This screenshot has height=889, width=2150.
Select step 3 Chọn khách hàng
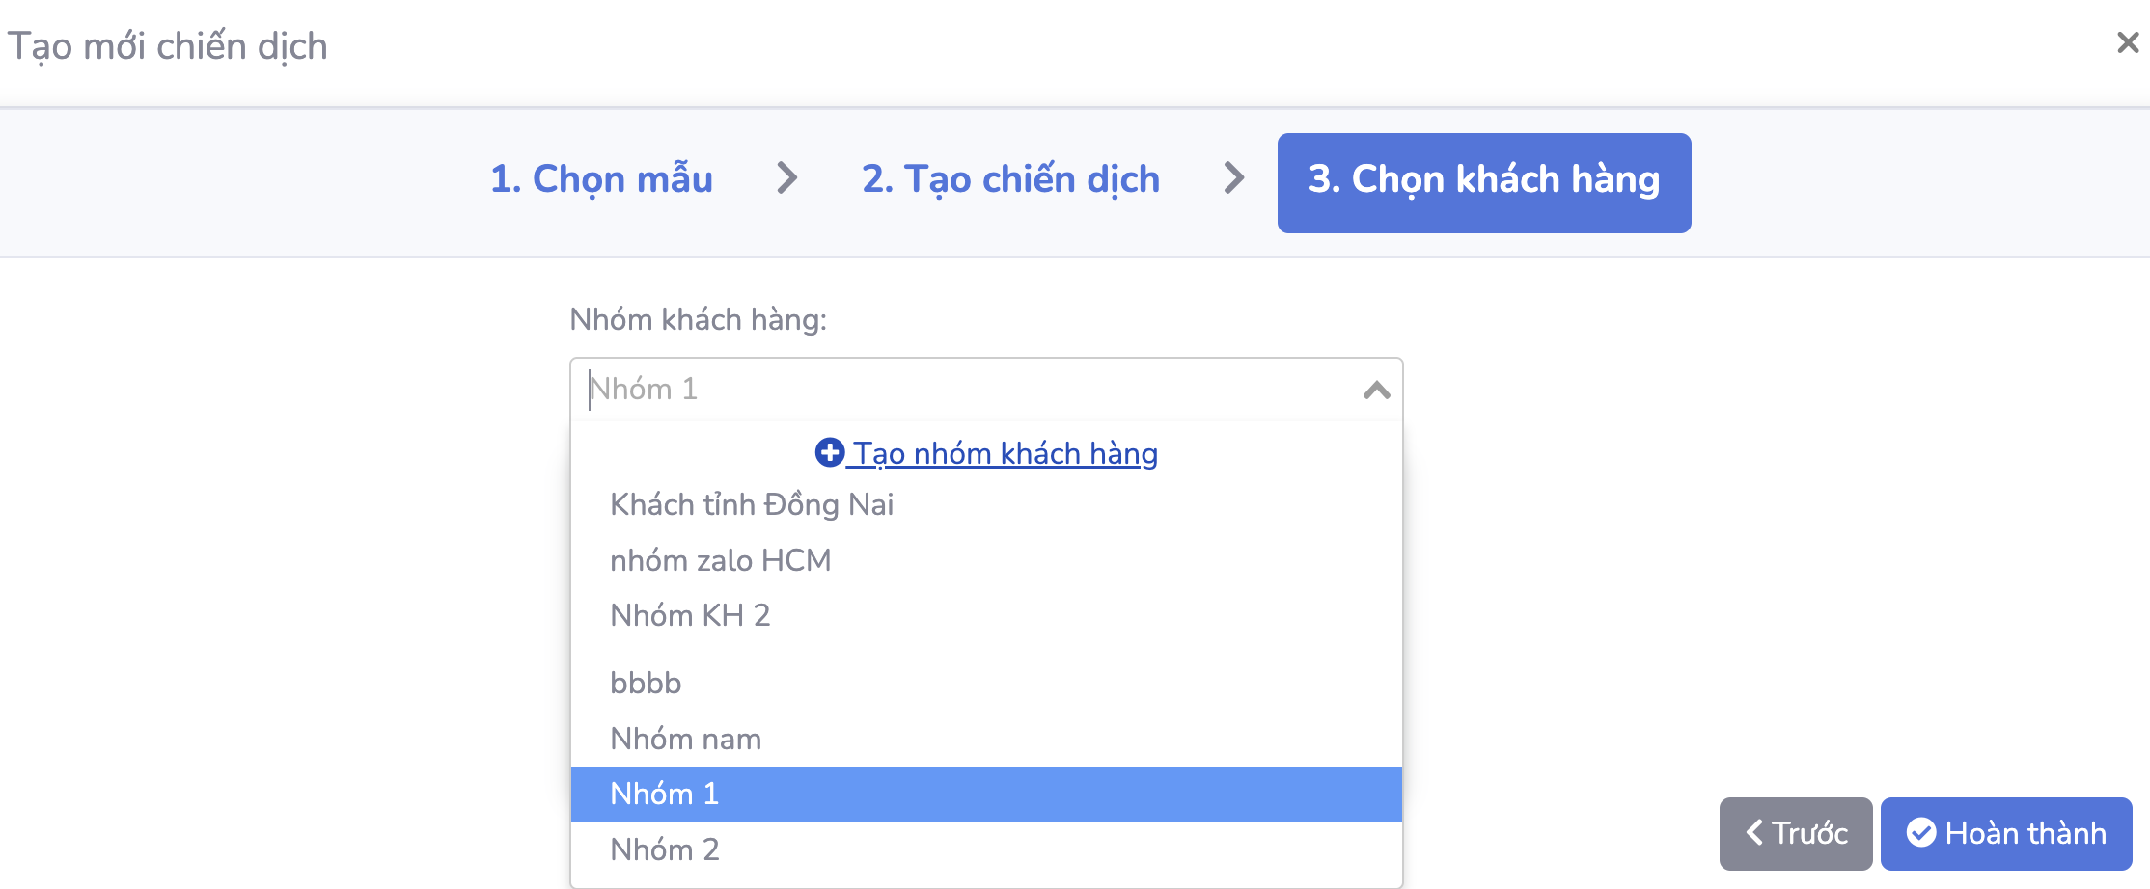pos(1483,182)
